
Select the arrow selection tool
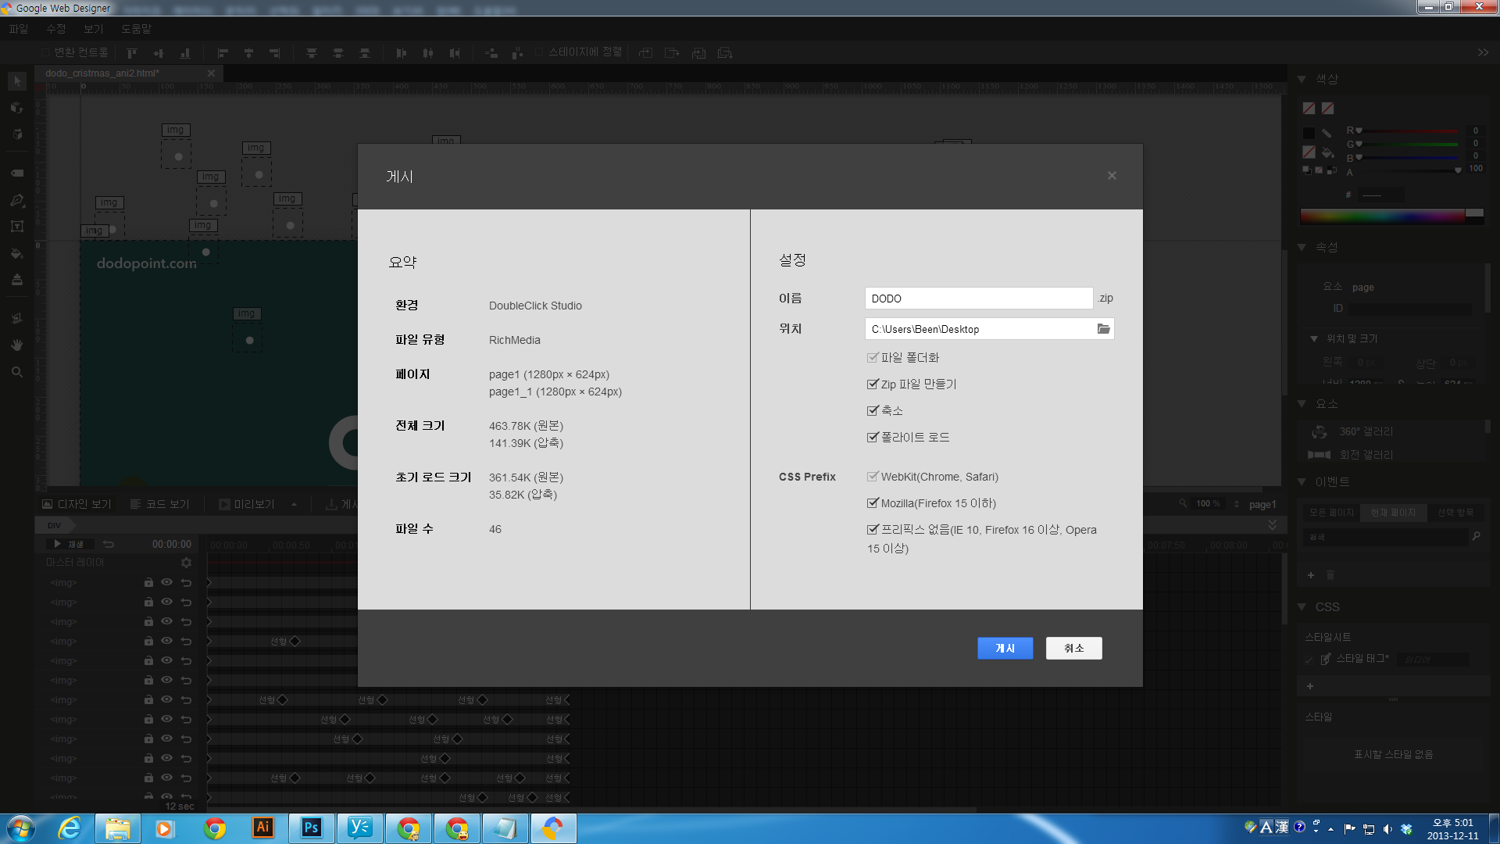pos(17,81)
